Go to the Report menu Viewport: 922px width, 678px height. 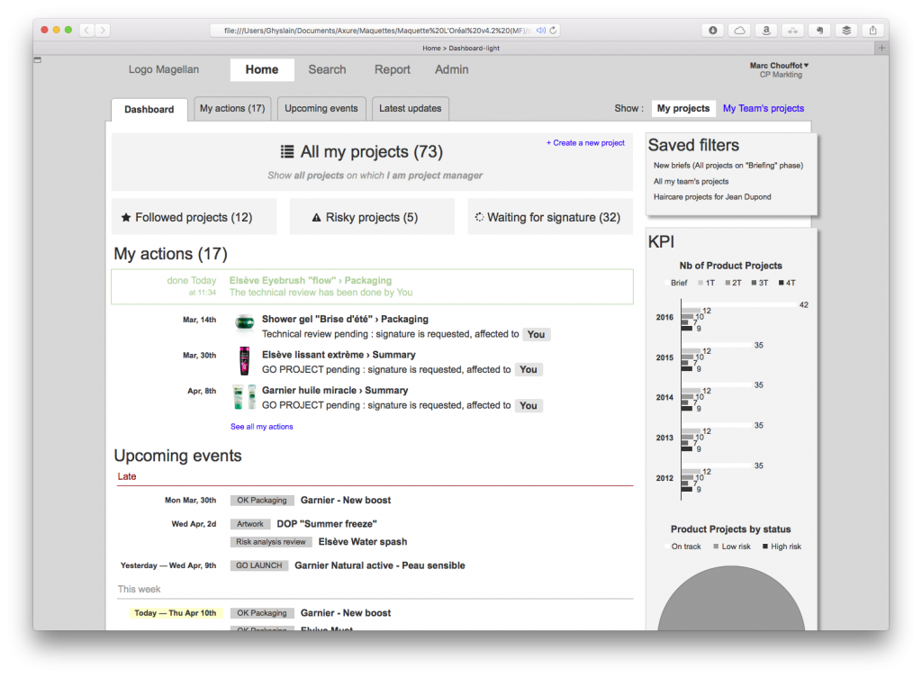[393, 69]
